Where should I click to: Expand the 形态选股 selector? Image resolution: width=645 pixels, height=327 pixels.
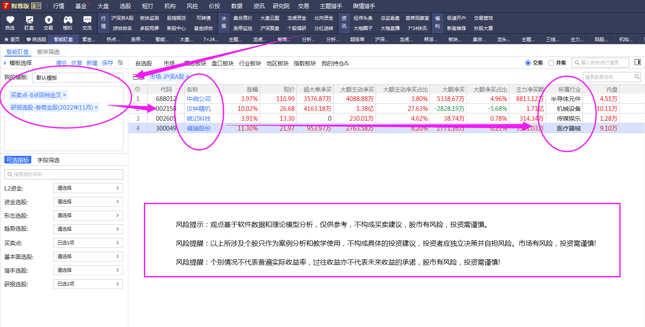click(x=88, y=216)
